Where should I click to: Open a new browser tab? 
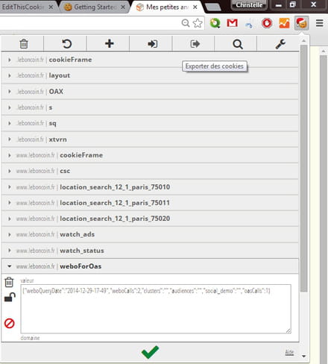coord(213,7)
